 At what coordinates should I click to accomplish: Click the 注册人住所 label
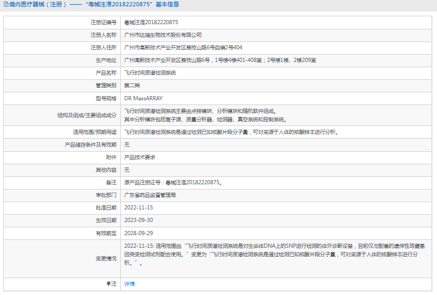click(x=103, y=48)
